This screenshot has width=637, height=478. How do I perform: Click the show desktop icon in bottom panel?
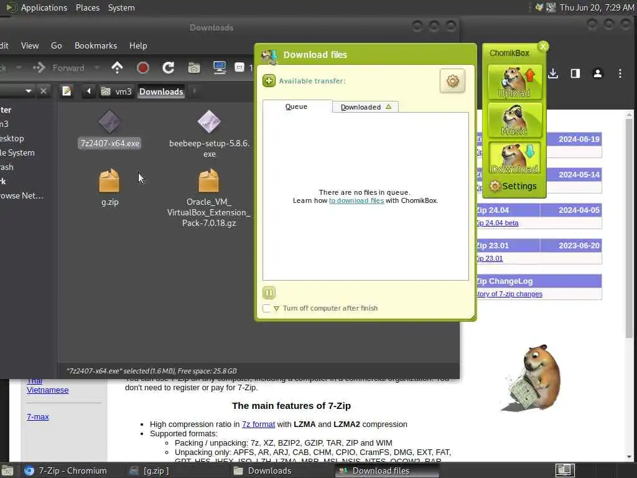coord(7,471)
